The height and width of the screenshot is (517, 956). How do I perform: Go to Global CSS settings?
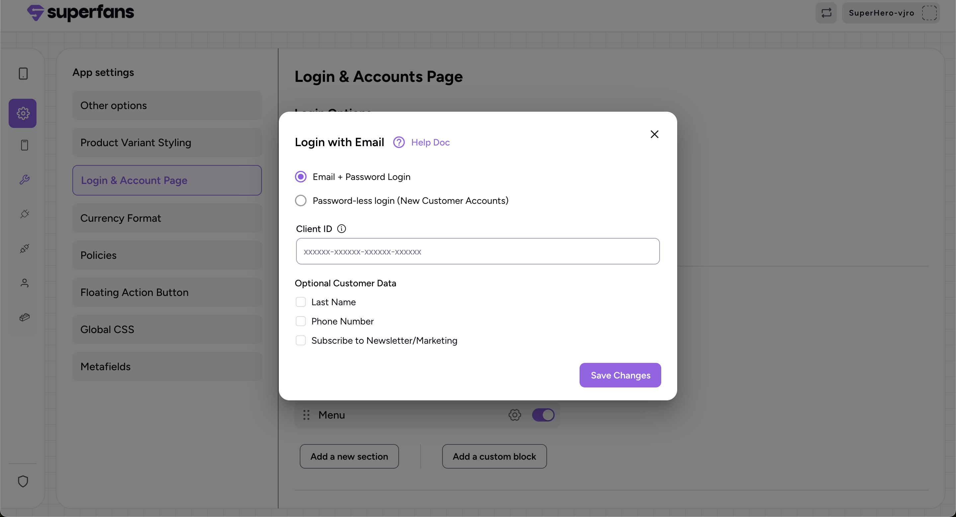[x=167, y=329]
